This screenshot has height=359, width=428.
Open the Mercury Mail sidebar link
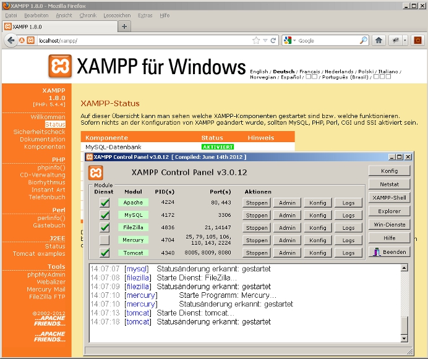tap(46, 289)
